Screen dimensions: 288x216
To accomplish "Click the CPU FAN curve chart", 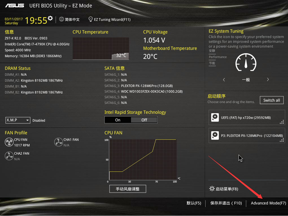I will (x=143, y=160).
